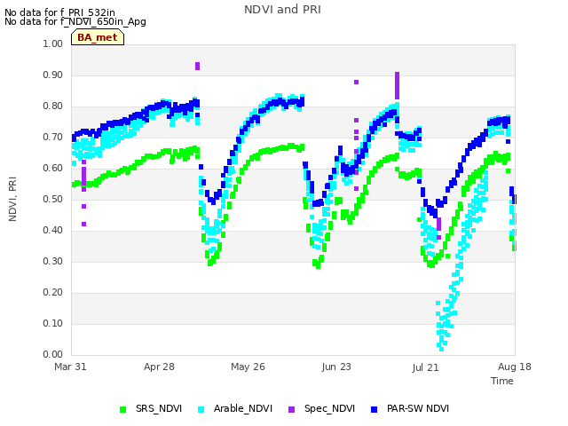Click the 'No data for f_PRI_532in' message
Viewport: 568px width, 426px height.
click(59, 12)
